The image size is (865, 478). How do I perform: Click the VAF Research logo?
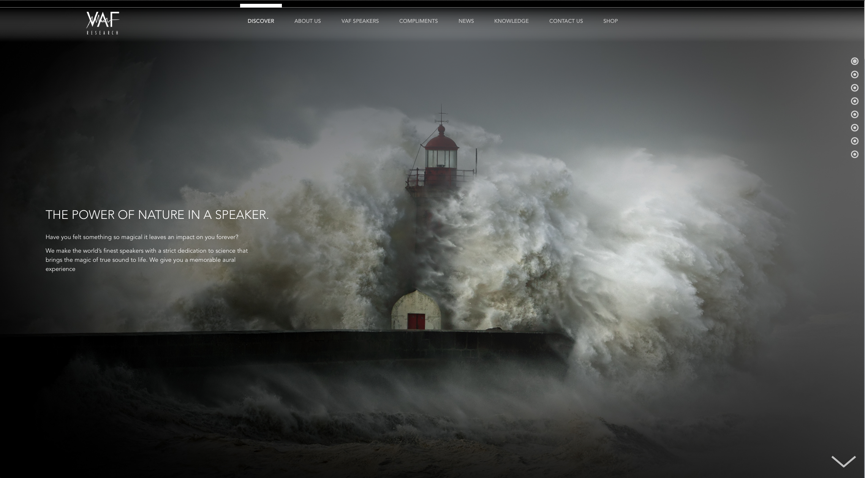103,23
